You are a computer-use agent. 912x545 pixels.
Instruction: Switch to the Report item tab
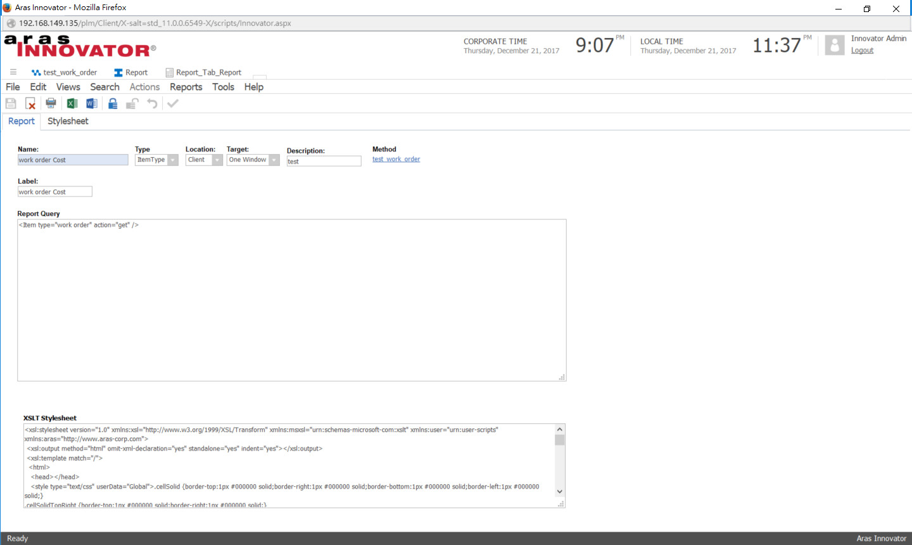coord(130,72)
